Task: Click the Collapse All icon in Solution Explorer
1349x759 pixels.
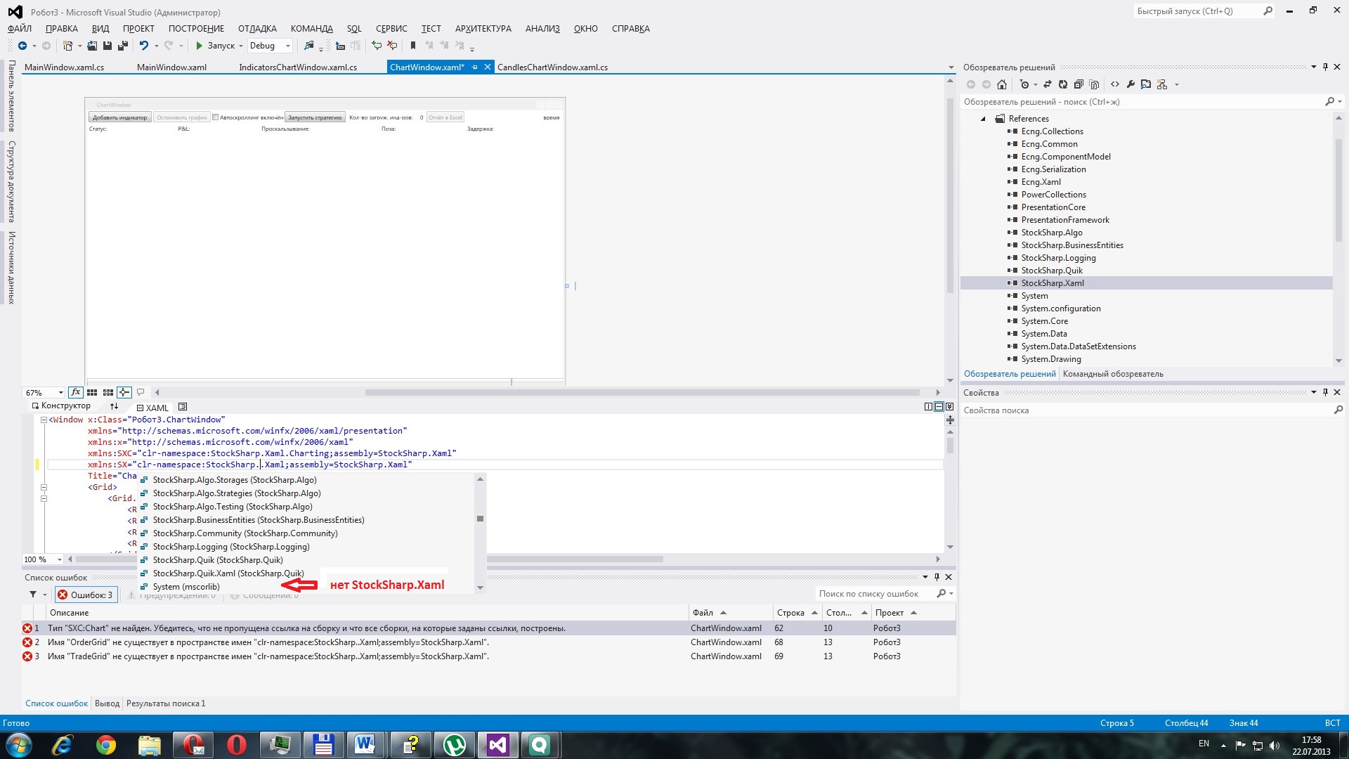Action: (x=1078, y=84)
